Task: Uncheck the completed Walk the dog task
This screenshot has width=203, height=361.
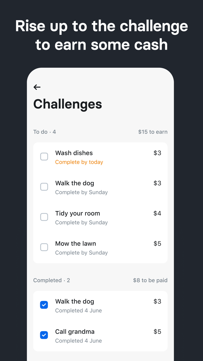Action: point(44,305)
